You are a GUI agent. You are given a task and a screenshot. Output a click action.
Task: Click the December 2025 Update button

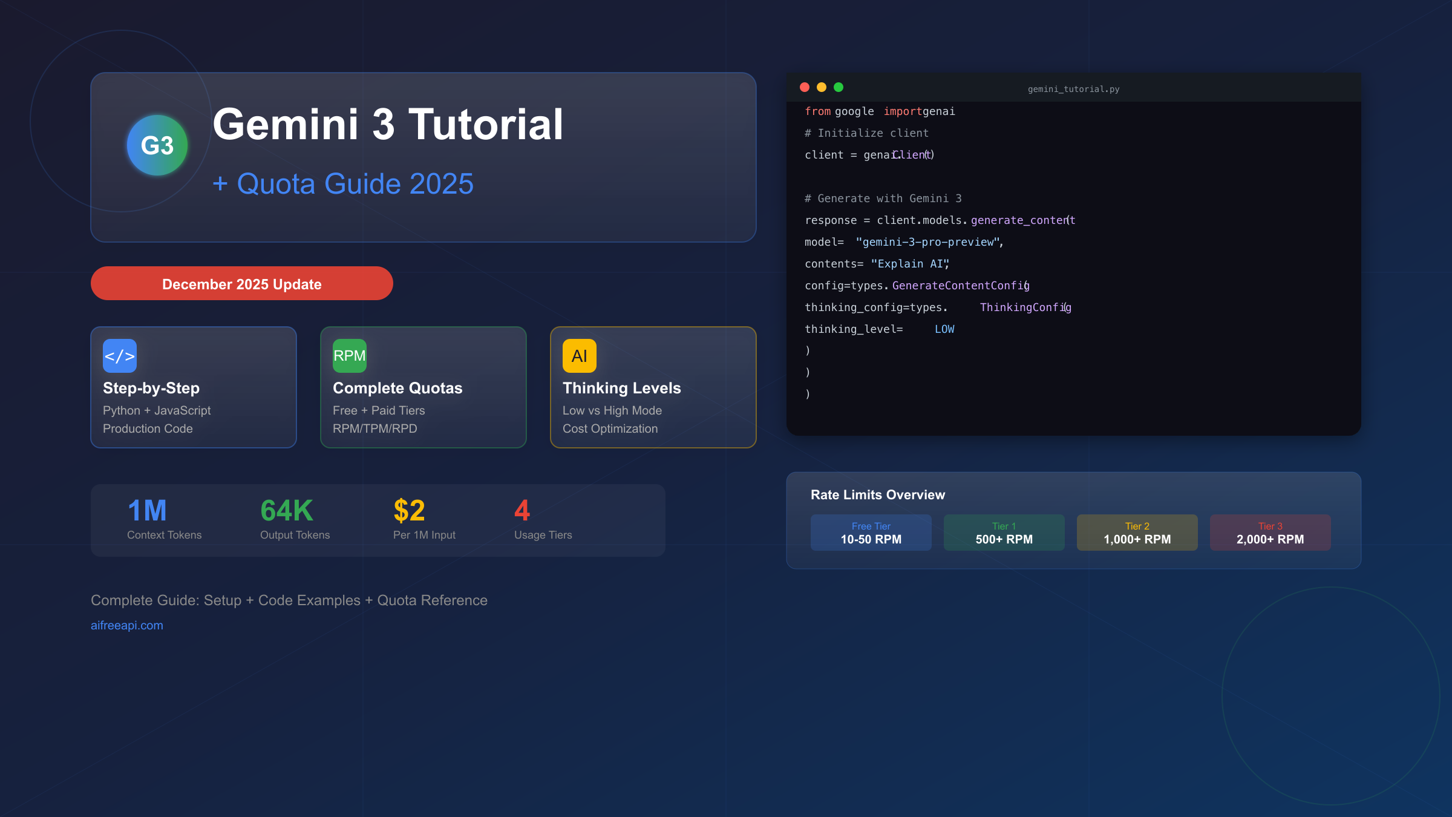241,283
